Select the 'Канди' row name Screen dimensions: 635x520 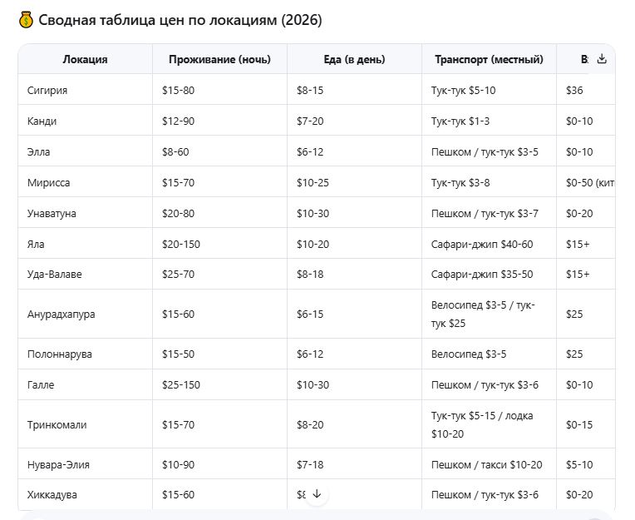click(42, 121)
